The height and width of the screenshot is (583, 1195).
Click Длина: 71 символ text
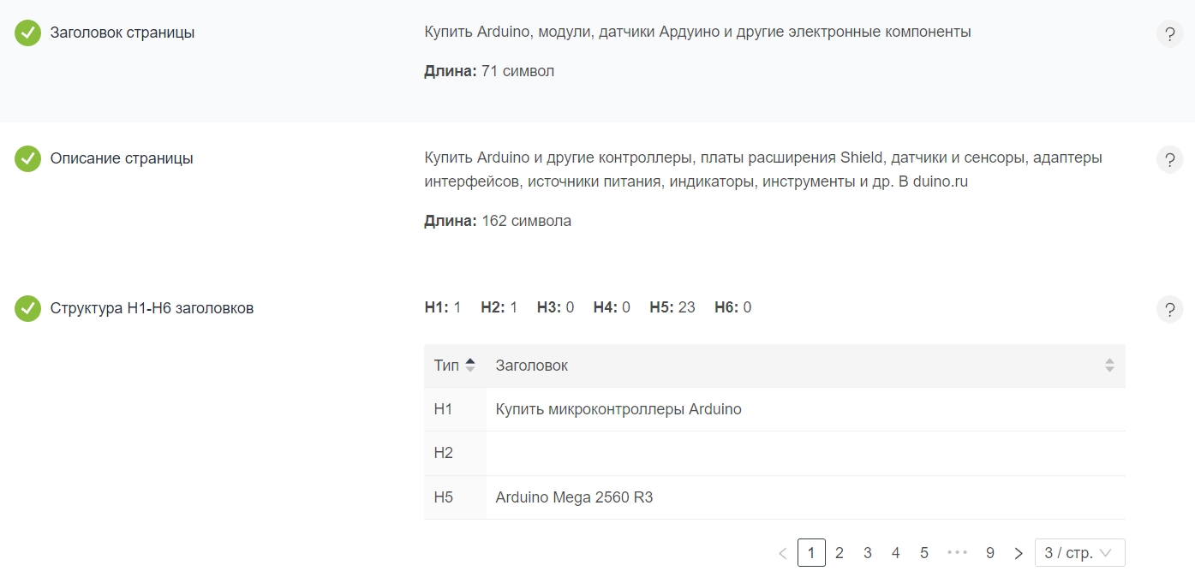point(489,71)
